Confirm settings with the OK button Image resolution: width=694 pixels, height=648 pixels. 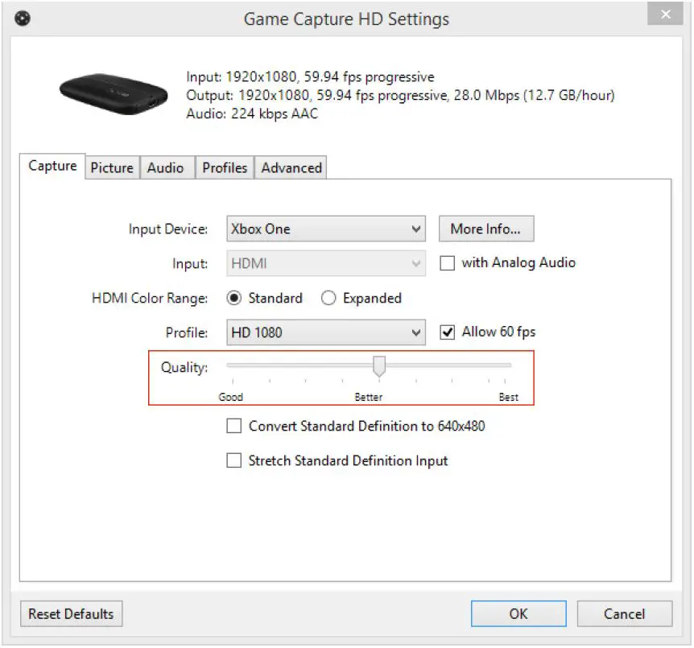(x=518, y=613)
